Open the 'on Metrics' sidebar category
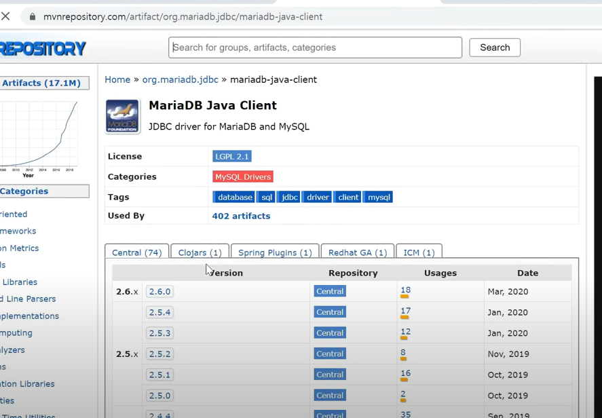The height and width of the screenshot is (418, 602). (19, 248)
